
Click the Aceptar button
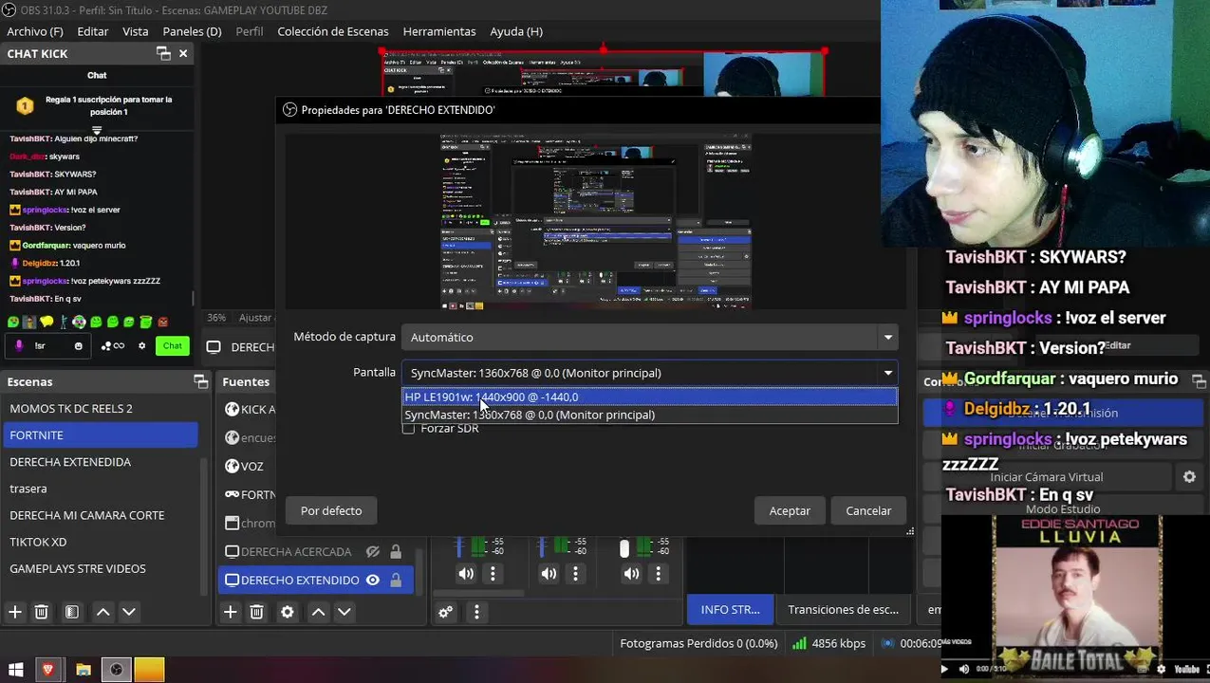(x=790, y=510)
